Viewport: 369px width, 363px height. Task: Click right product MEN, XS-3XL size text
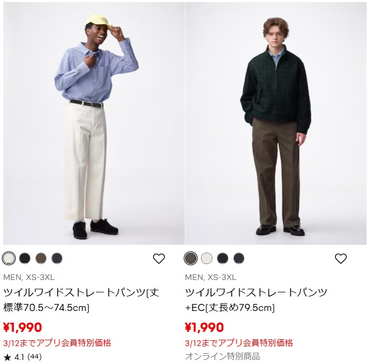[x=211, y=277]
